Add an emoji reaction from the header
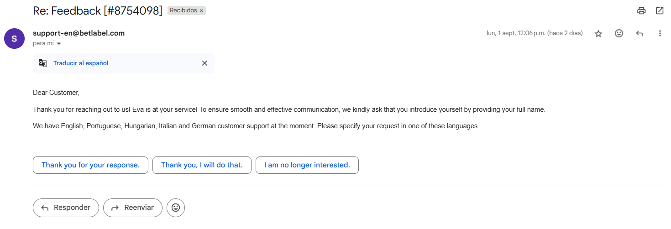Image resolution: width=671 pixels, height=229 pixels. click(619, 33)
